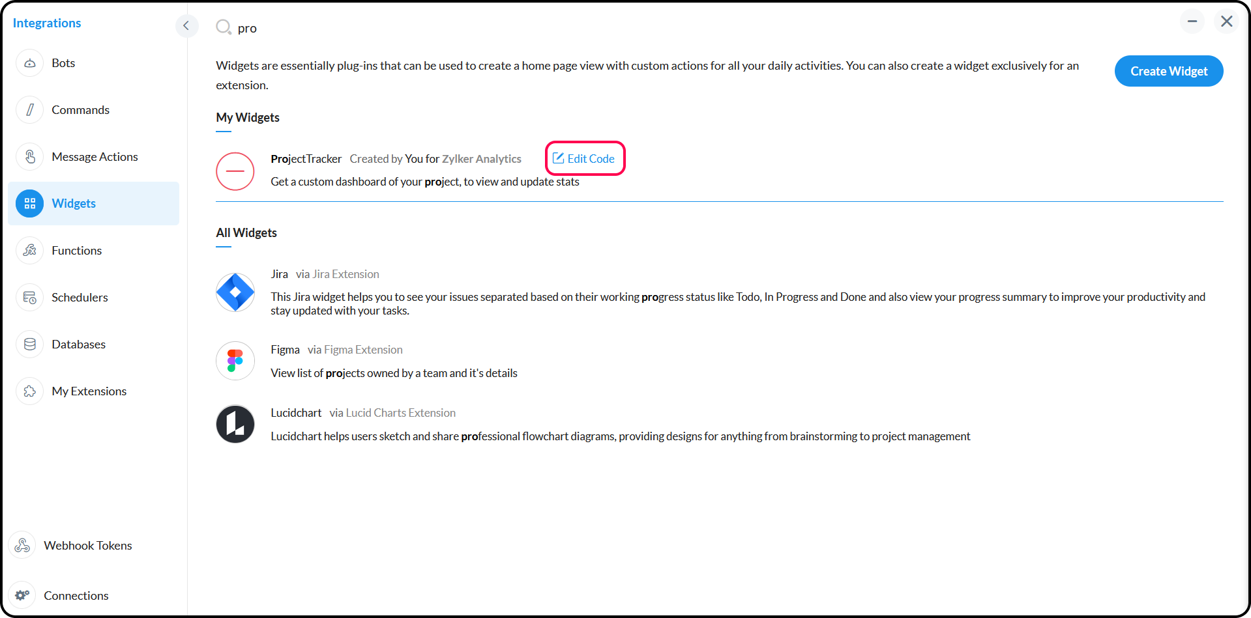The height and width of the screenshot is (618, 1251).
Task: Open the Jira widget logo
Action: click(235, 292)
